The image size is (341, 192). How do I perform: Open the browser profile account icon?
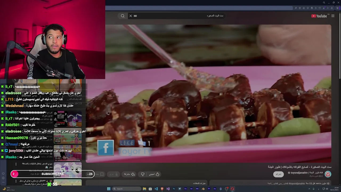point(332,8)
